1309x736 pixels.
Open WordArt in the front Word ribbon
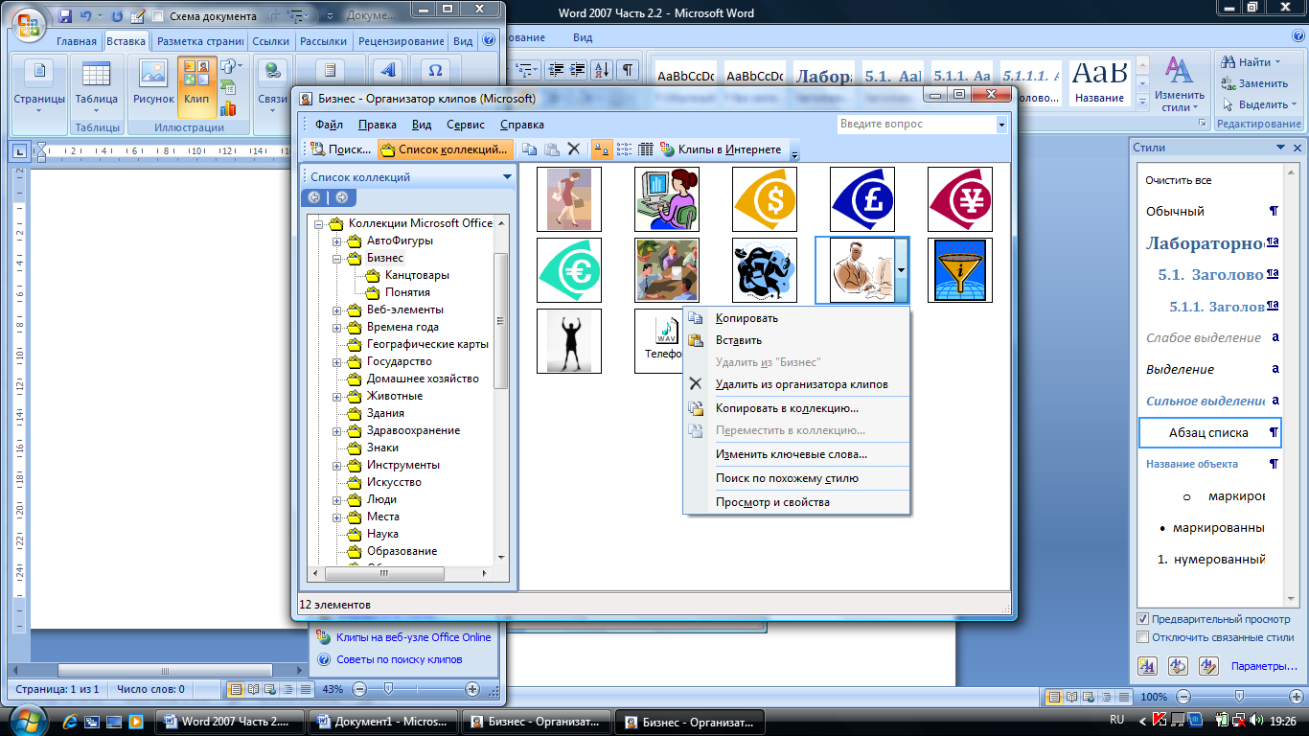388,72
